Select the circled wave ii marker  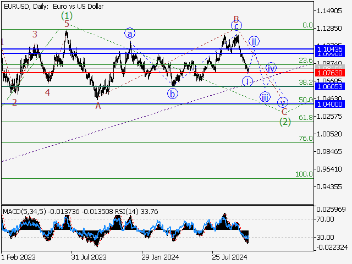(254, 41)
